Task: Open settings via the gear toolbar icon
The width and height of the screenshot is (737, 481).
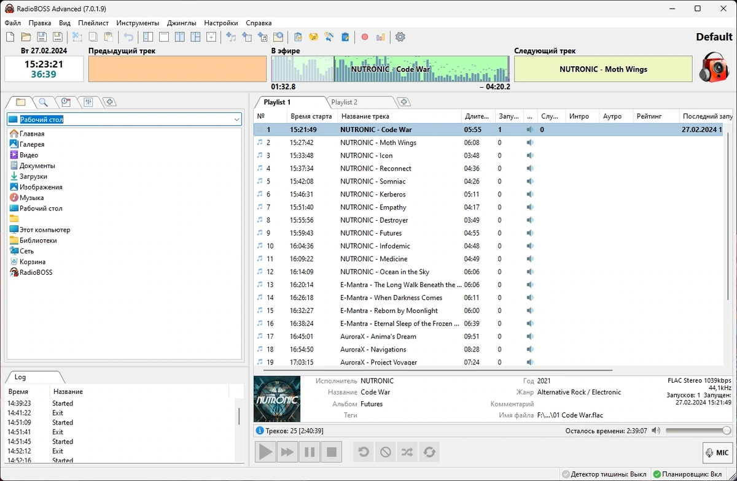Action: pos(400,37)
